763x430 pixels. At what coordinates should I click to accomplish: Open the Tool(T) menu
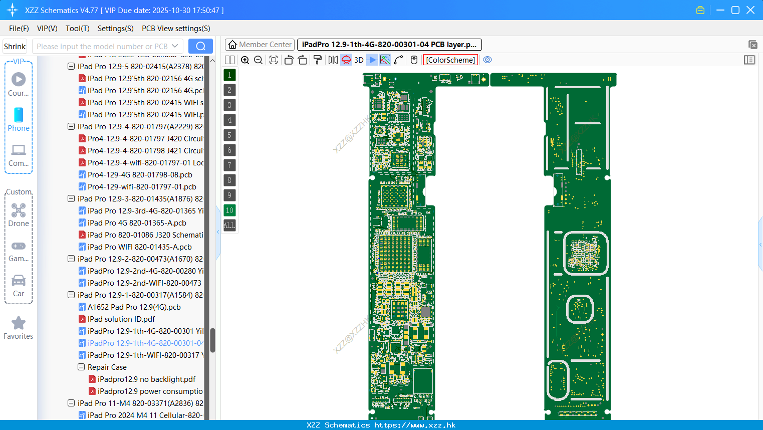(78, 29)
